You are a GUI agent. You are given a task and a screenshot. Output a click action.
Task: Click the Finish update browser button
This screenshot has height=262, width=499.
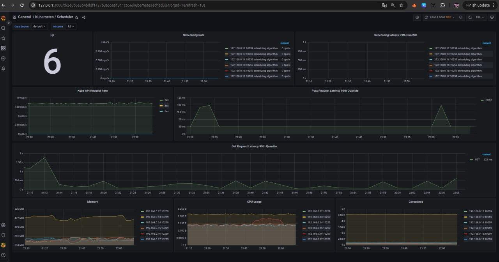(x=479, y=5)
